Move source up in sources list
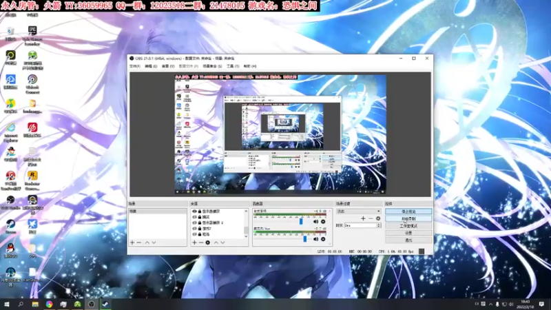551x310 pixels. point(216,242)
